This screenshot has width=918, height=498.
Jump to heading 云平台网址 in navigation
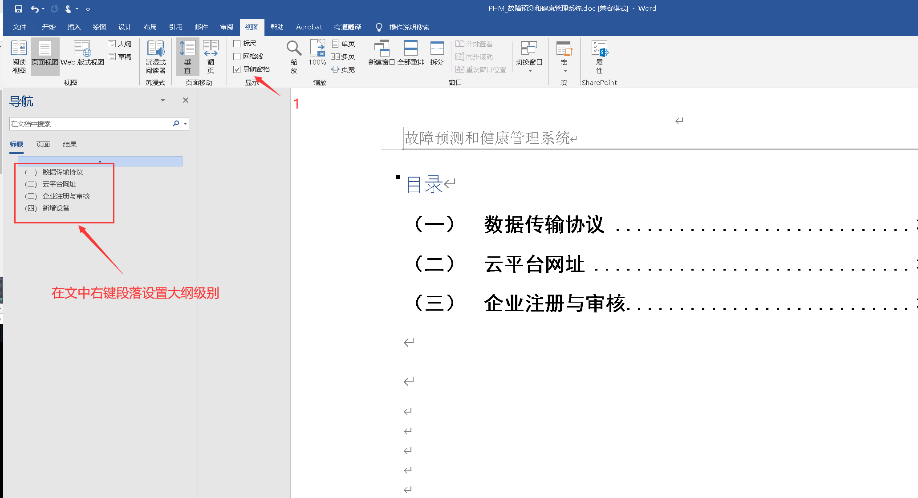[x=59, y=184]
